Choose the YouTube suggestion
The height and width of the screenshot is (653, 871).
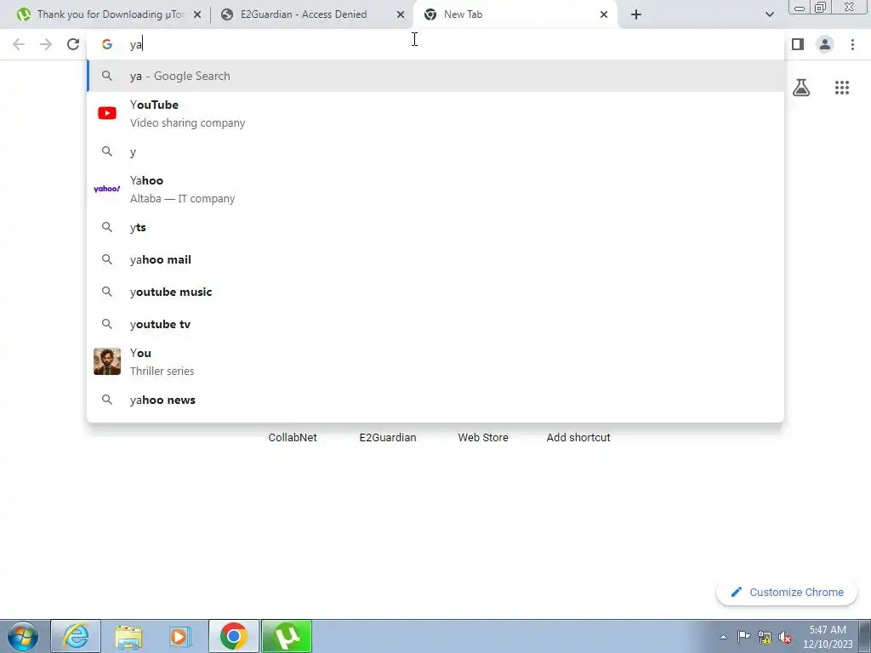coord(435,113)
